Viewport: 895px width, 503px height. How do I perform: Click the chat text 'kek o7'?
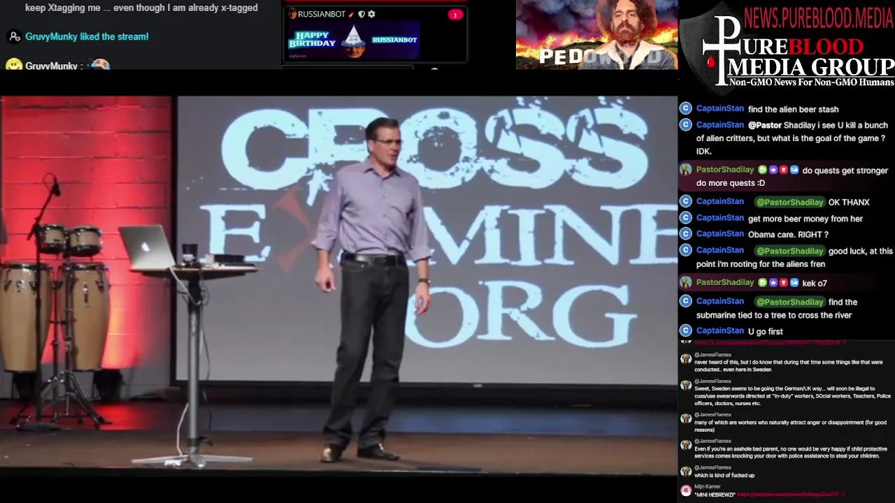(815, 283)
